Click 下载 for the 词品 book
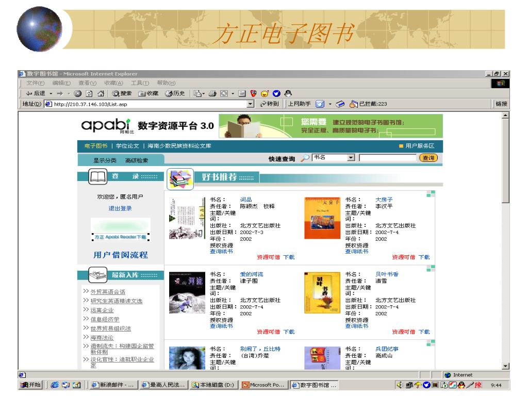528x396 pixels. 289,257
